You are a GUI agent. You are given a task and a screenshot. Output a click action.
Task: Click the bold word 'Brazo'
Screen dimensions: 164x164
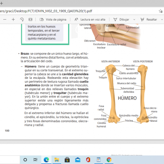coord(25,54)
